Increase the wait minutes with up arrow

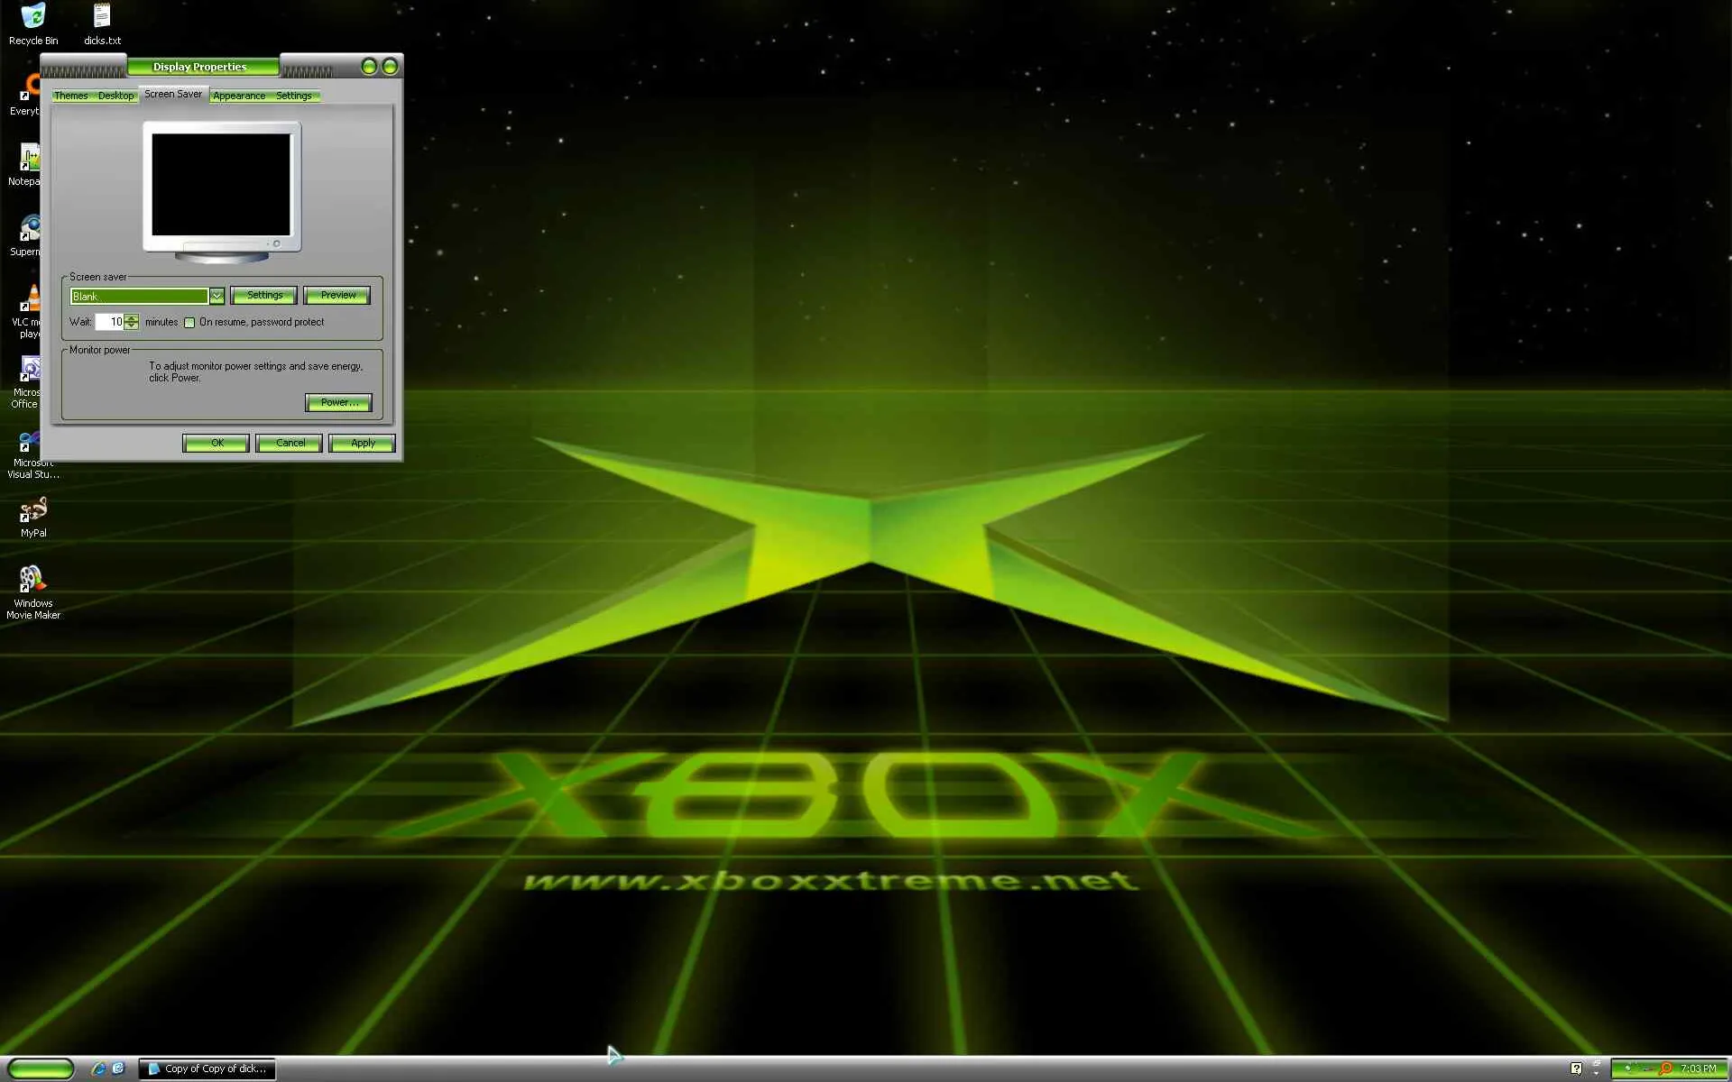click(132, 317)
